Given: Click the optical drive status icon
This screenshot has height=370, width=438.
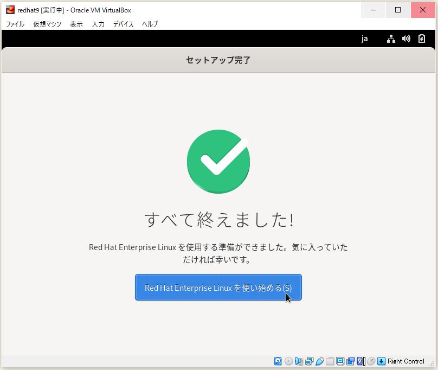Looking at the screenshot, I should pos(288,361).
